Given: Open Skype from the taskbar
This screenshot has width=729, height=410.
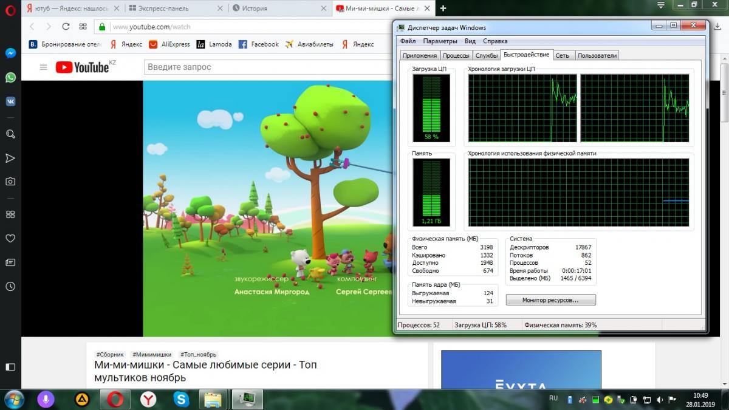Looking at the screenshot, I should (181, 399).
